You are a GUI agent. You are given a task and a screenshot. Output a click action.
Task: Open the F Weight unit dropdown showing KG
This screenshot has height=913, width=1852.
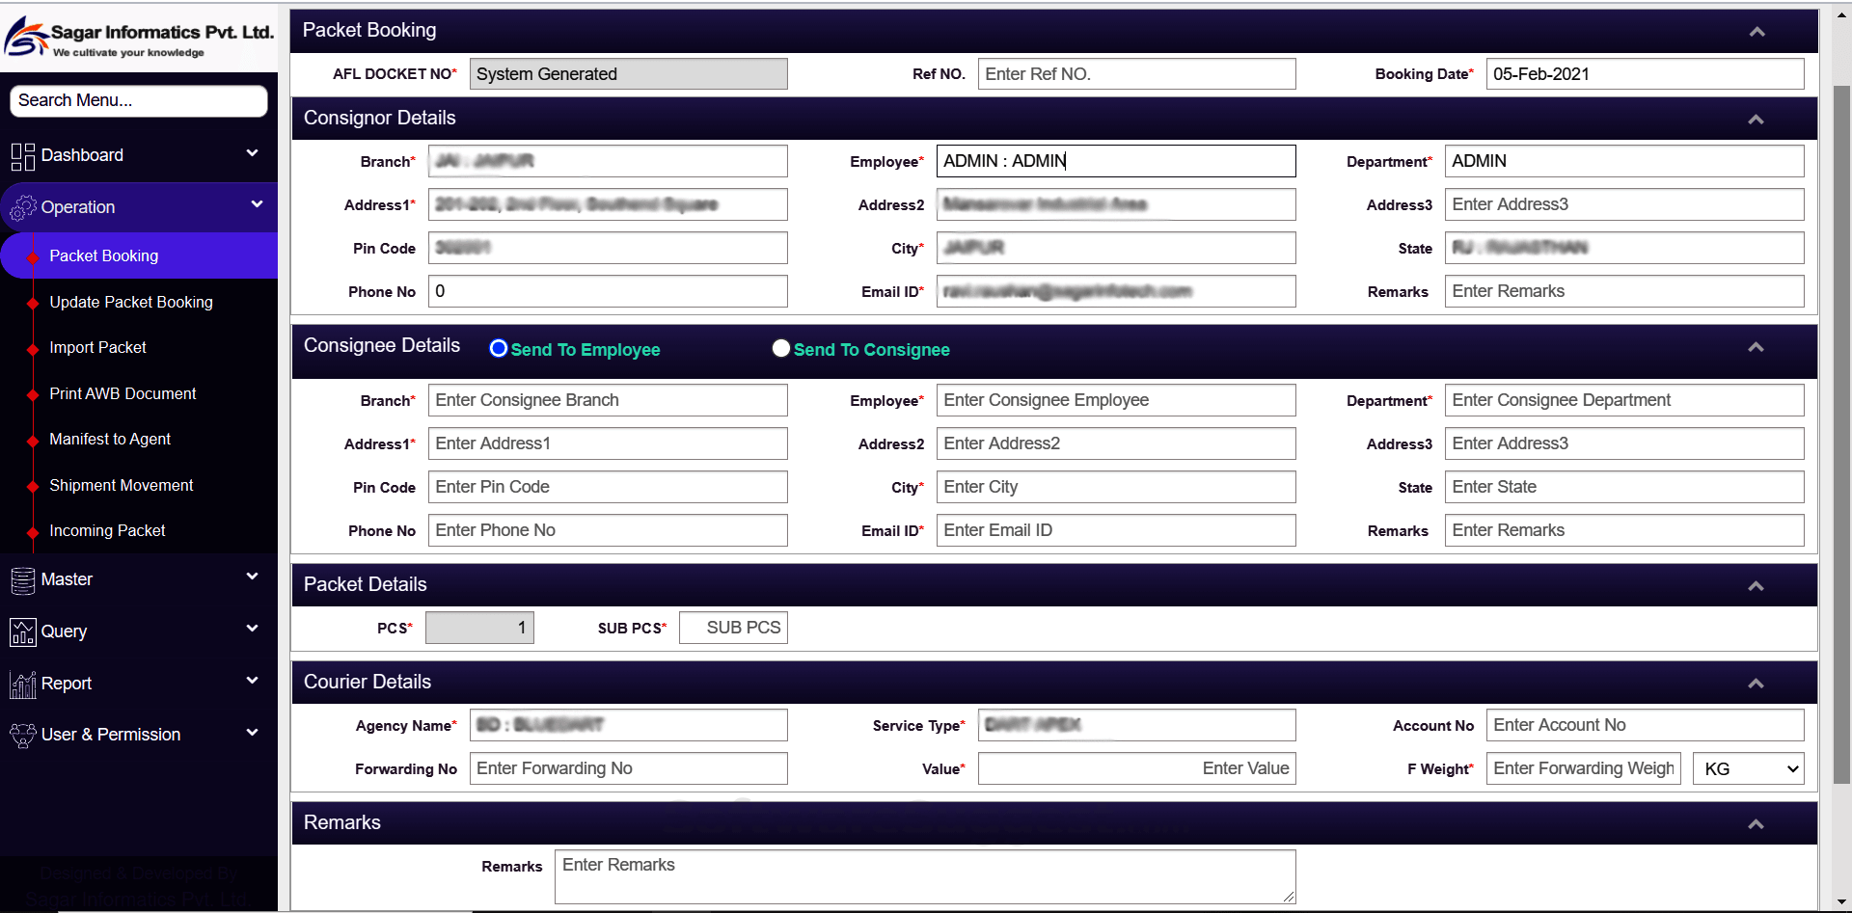1748,768
